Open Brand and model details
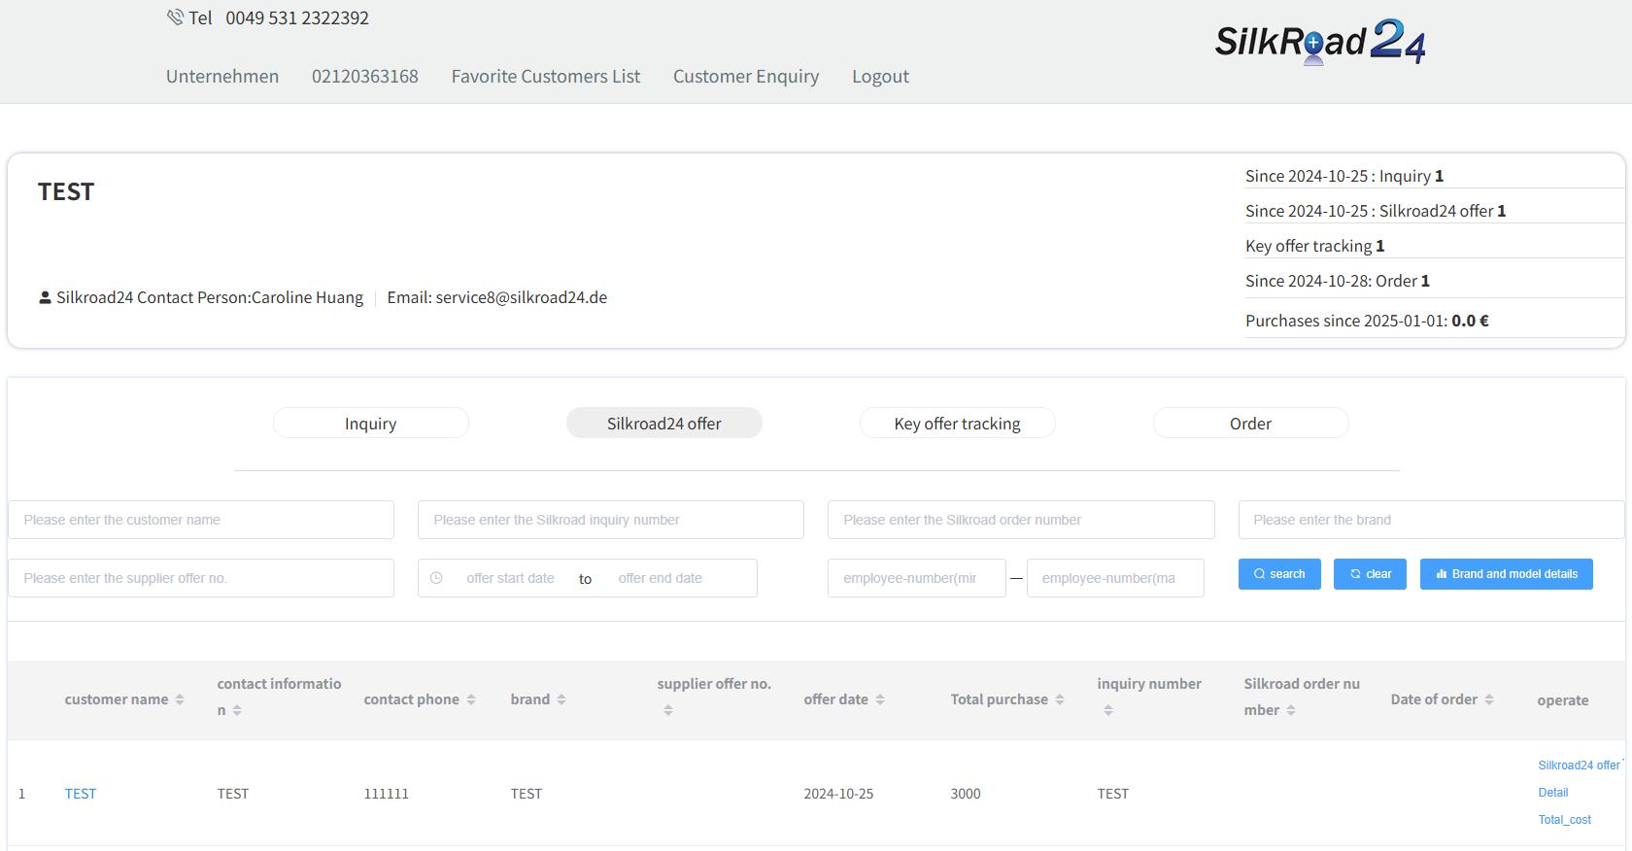 coord(1506,574)
